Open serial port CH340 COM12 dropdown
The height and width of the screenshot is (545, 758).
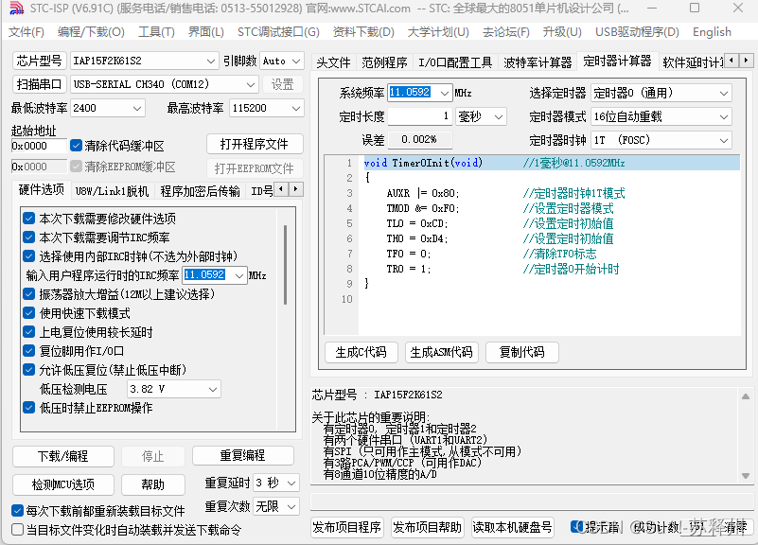(x=165, y=84)
